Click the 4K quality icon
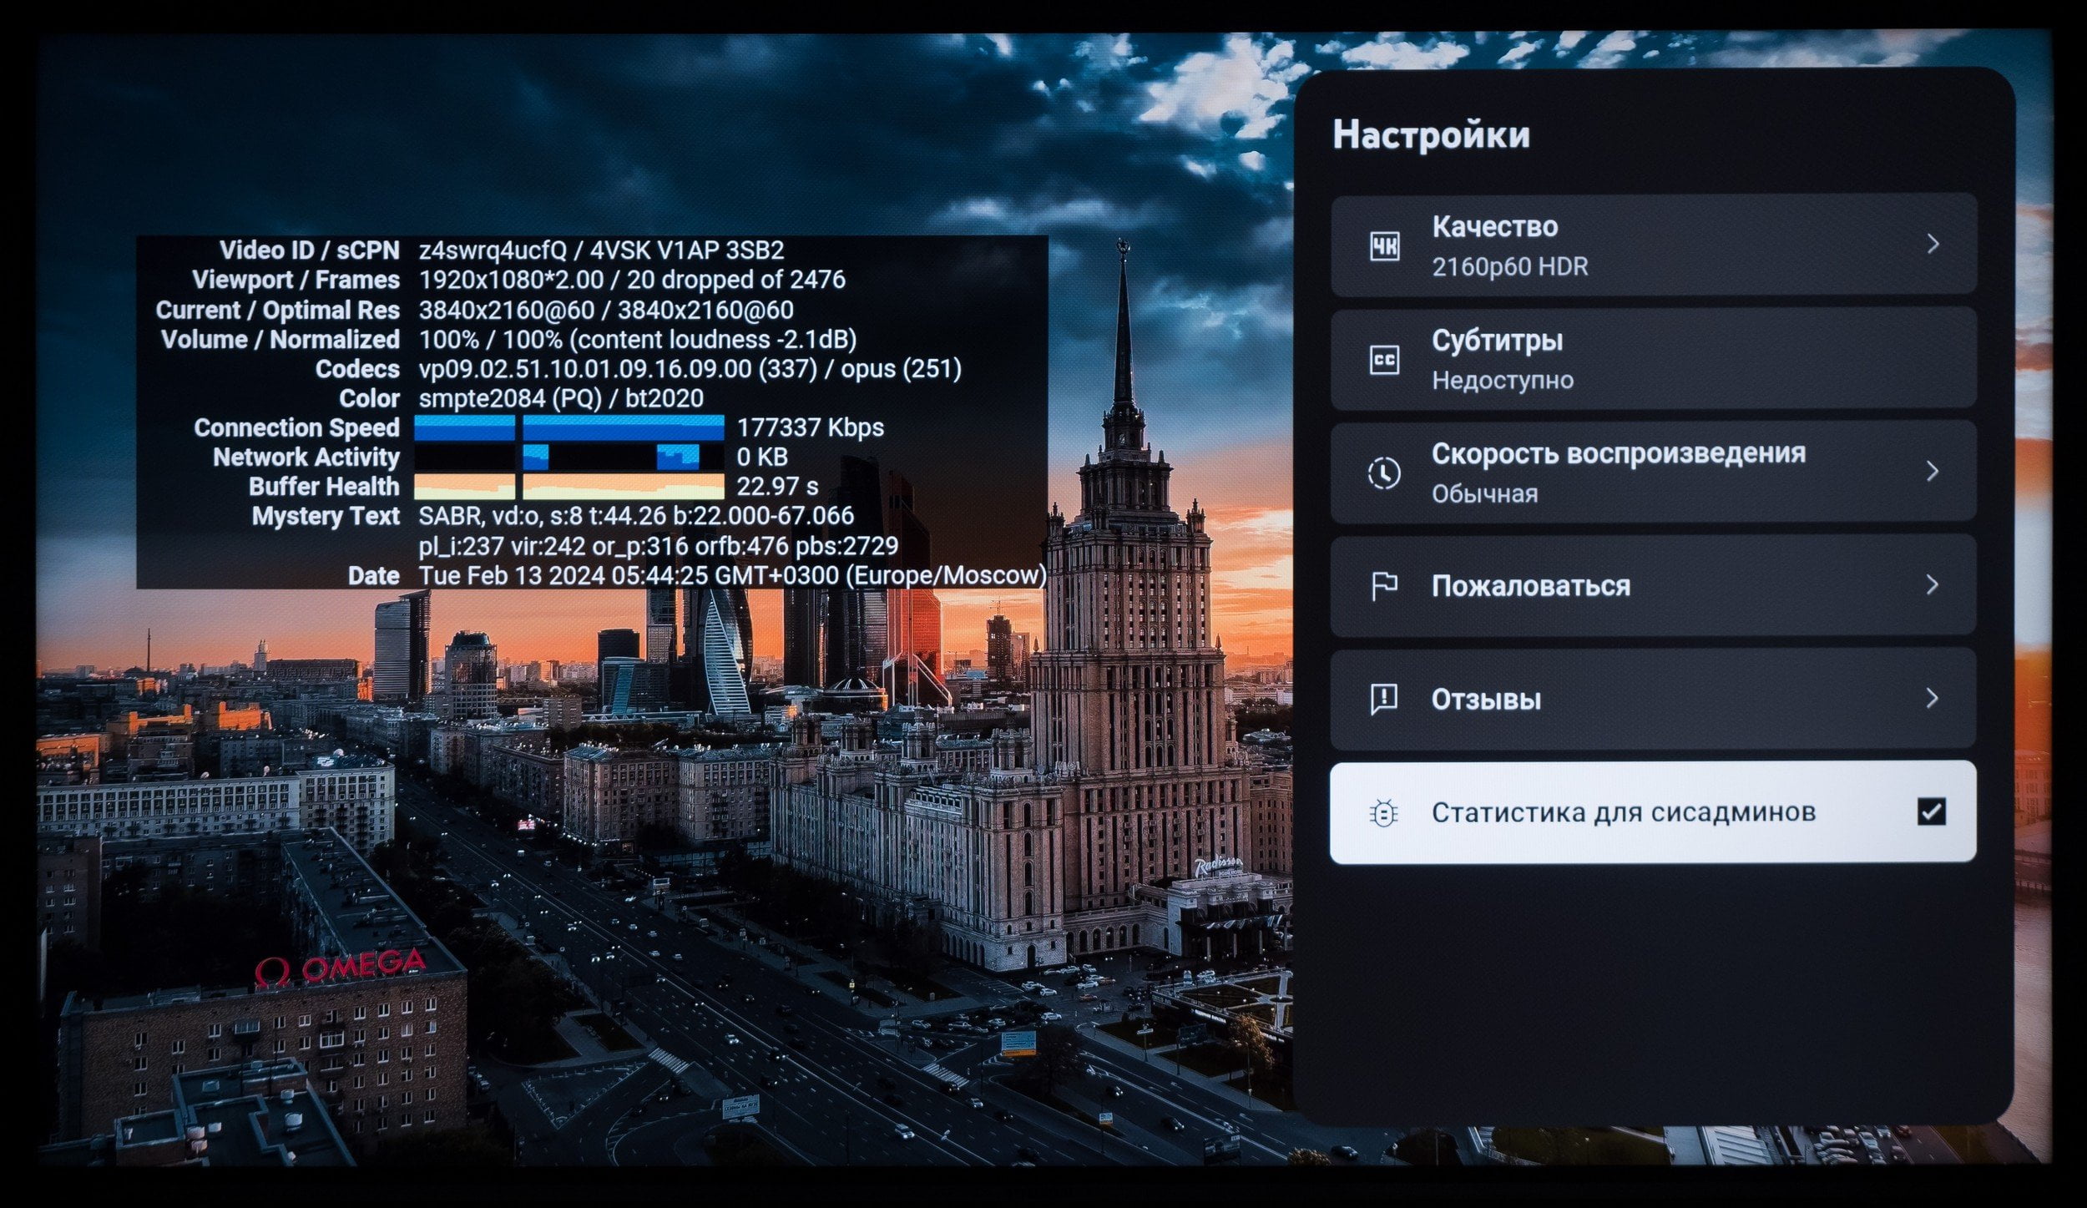Image resolution: width=2087 pixels, height=1208 pixels. tap(1385, 246)
